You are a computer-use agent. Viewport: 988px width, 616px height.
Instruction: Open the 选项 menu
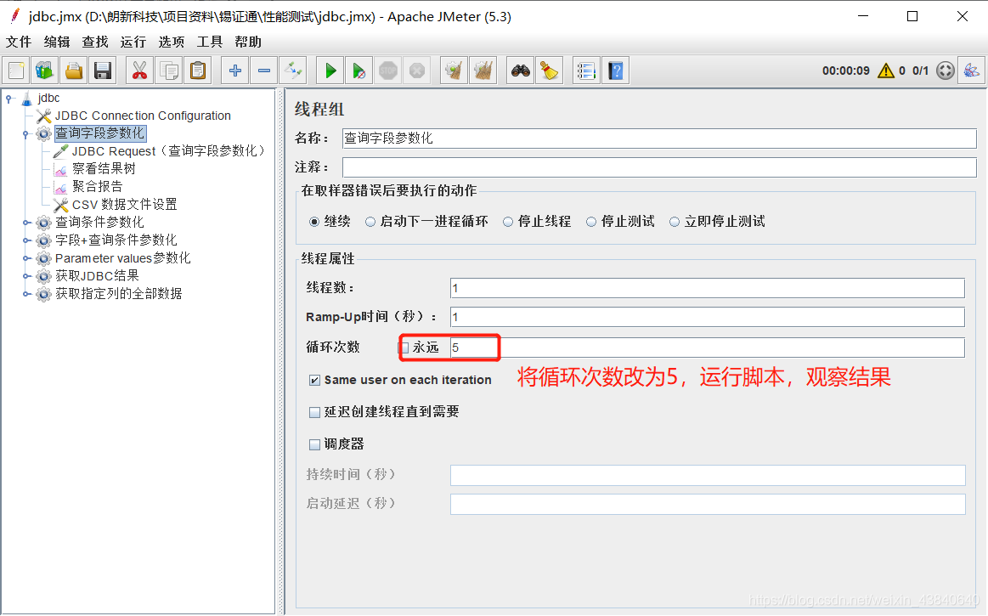coord(172,42)
